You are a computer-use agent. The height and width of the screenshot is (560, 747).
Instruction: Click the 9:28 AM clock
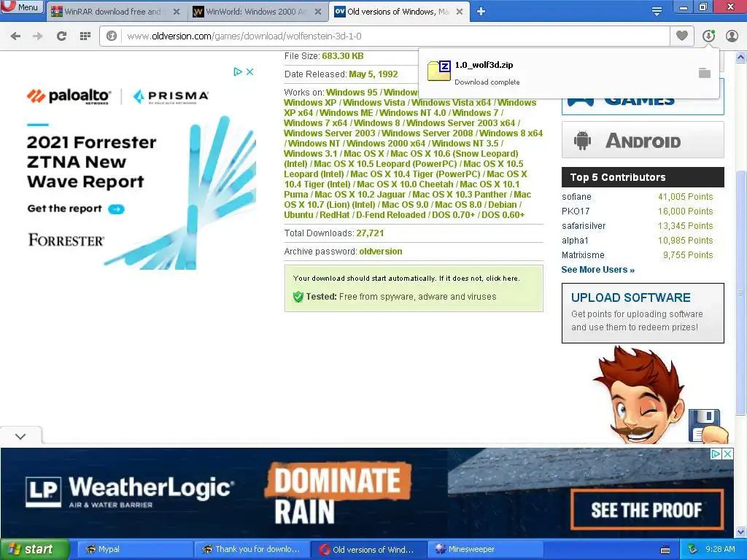point(720,549)
